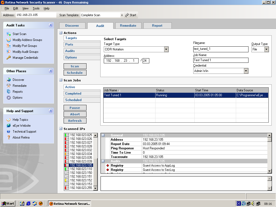Screen dimensions: 276x207
Task: Select the Completed scan jobs tab
Action: (82, 94)
